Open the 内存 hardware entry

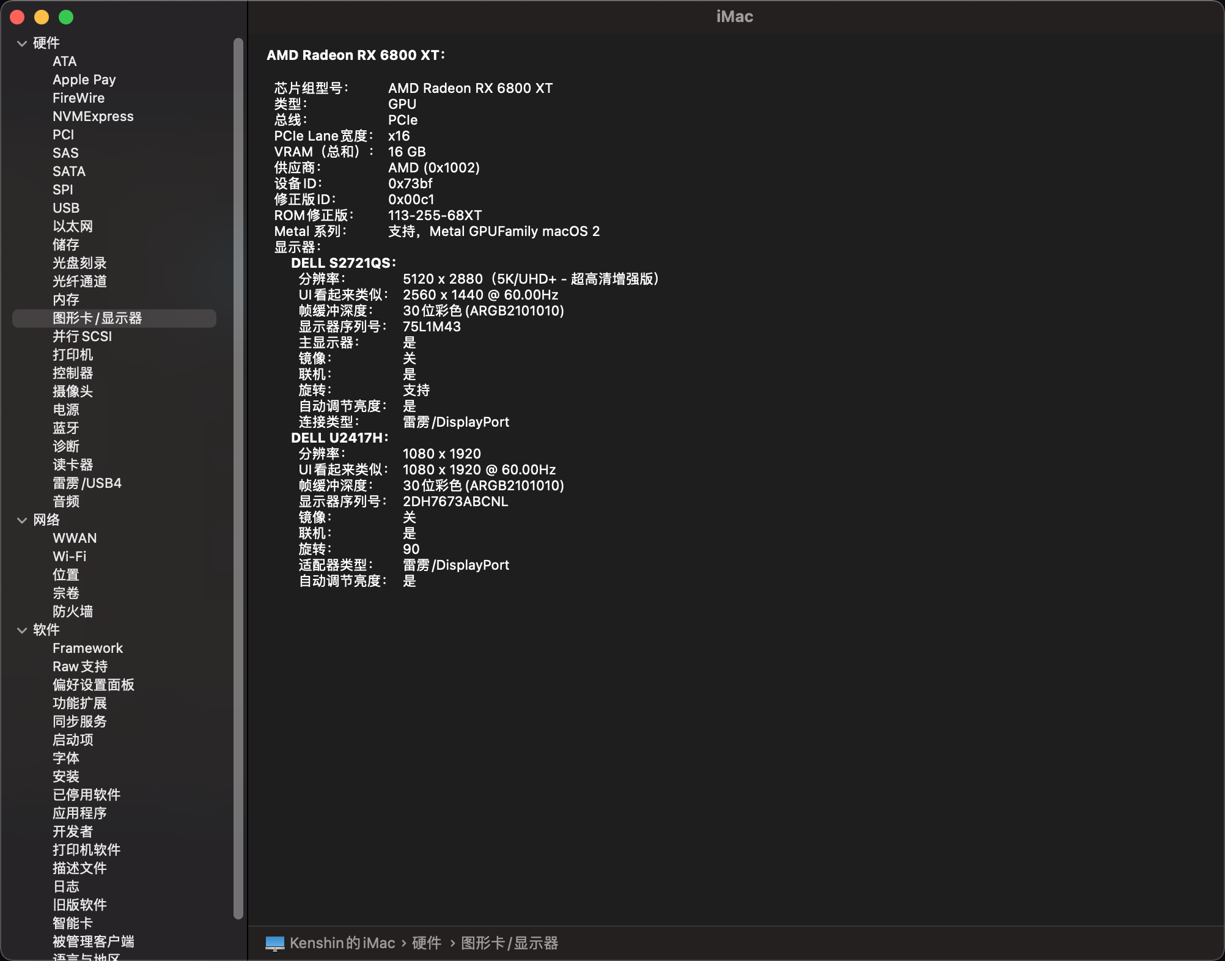point(66,300)
